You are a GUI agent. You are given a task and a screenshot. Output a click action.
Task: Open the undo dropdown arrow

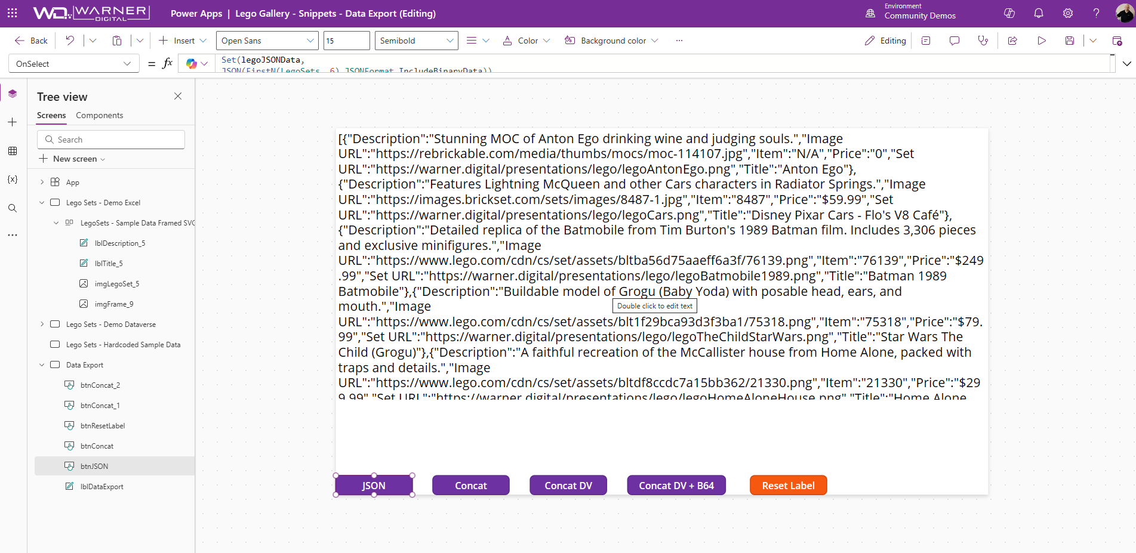[x=93, y=41]
